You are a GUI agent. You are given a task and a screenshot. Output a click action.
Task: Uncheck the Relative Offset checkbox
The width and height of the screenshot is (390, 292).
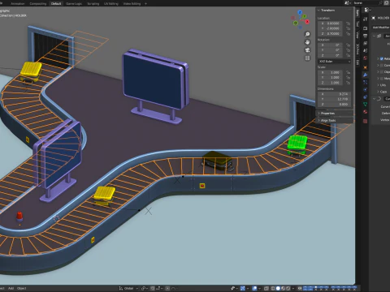(x=382, y=58)
